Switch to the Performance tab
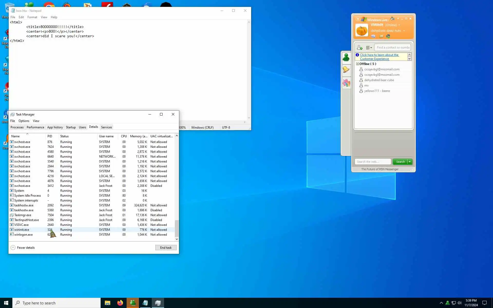This screenshot has height=308, width=493. (35, 127)
